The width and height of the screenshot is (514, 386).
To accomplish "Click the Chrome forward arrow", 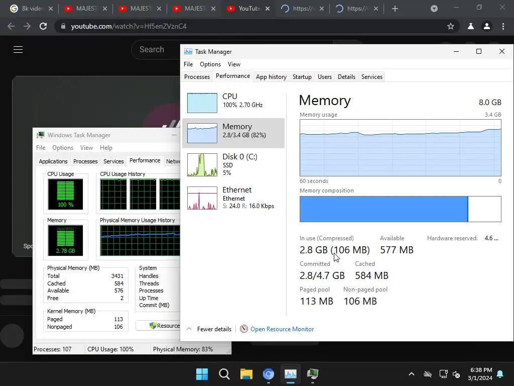I will pyautogui.click(x=27, y=26).
